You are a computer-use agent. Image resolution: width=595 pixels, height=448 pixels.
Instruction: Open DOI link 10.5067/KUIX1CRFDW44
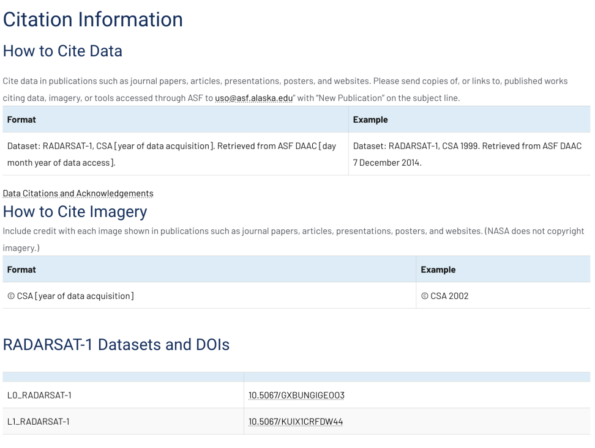point(296,422)
